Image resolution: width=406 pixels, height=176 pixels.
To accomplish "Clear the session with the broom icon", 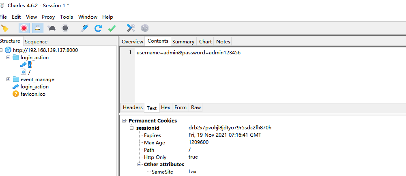I will [4, 28].
